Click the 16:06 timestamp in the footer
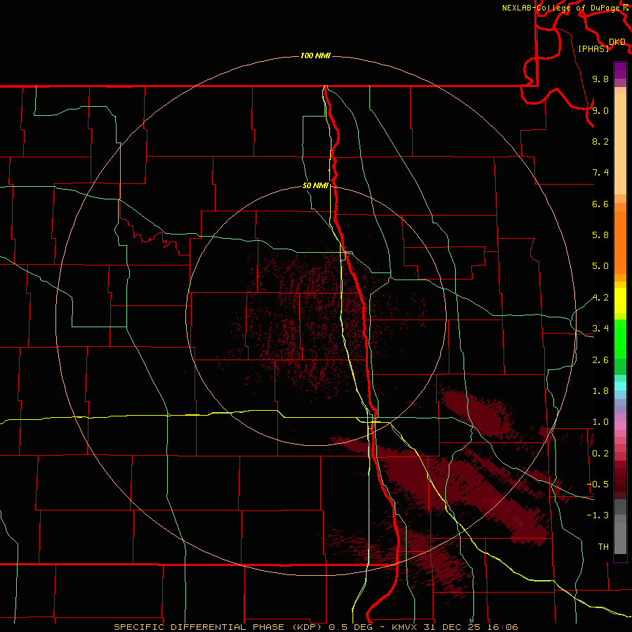The width and height of the screenshot is (632, 632). [502, 627]
